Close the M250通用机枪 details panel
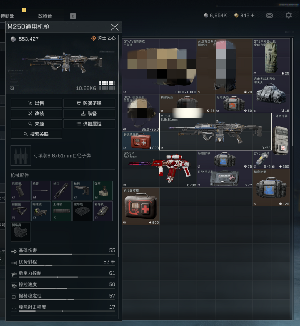The image size is (300, 326). pyautogui.click(x=114, y=27)
